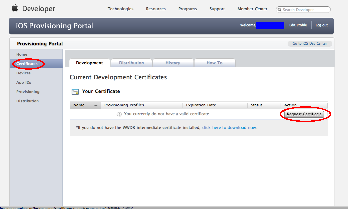
Task: Sort by Name column arrow
Action: [x=96, y=105]
